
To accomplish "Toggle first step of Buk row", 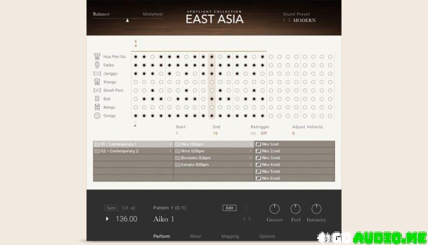I will (x=135, y=99).
